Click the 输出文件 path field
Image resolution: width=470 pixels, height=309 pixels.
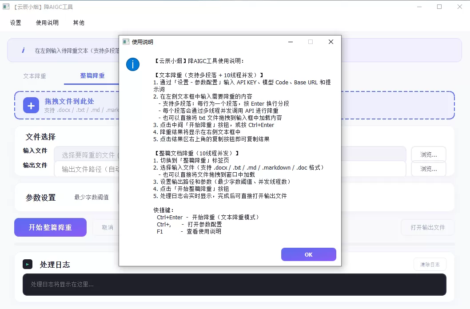(230, 169)
